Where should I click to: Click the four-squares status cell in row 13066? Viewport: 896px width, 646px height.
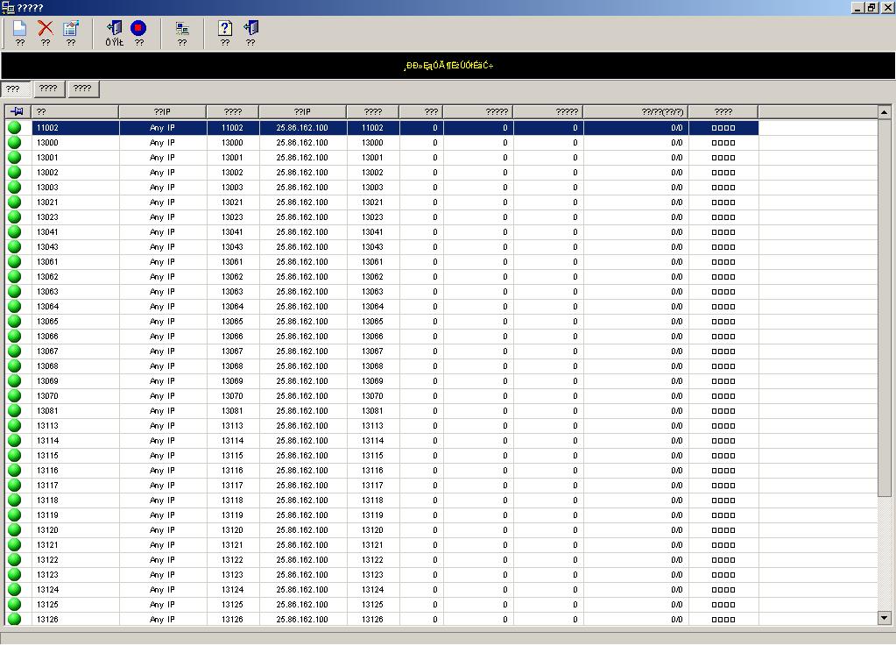point(723,337)
